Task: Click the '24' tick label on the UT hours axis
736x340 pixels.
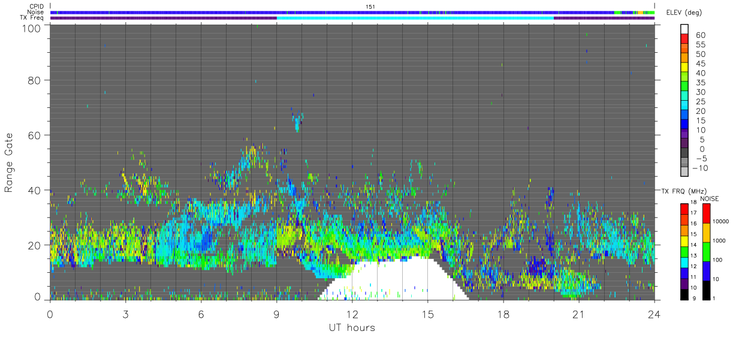Action: coord(654,314)
